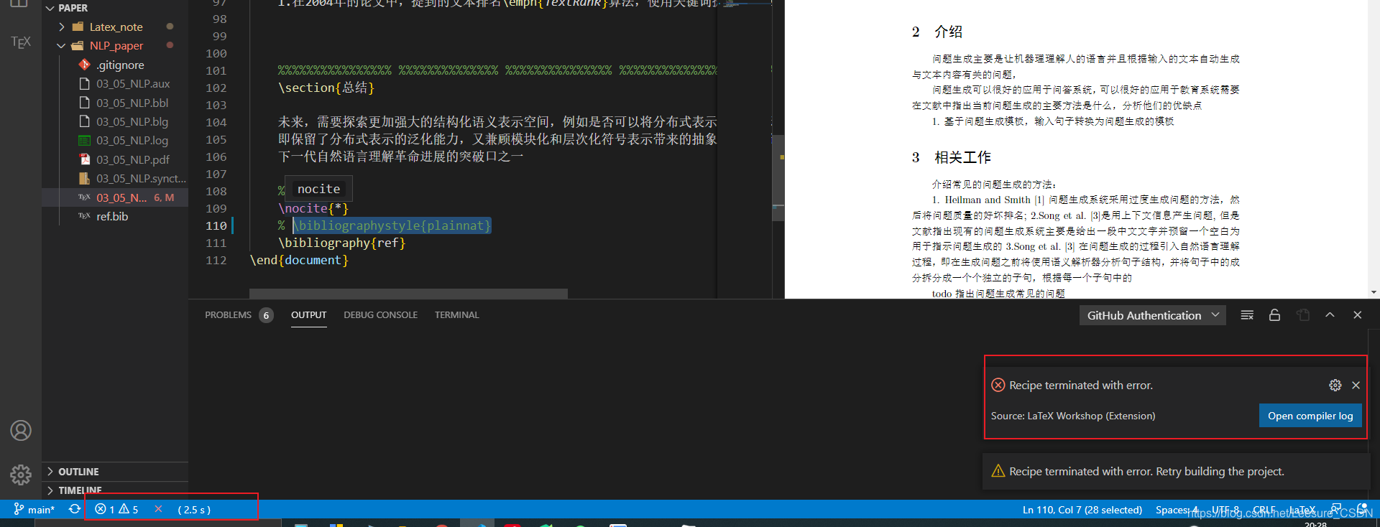Screen dimensions: 1380x527
Task: Click the \end{document} line in editor
Action: (x=299, y=260)
